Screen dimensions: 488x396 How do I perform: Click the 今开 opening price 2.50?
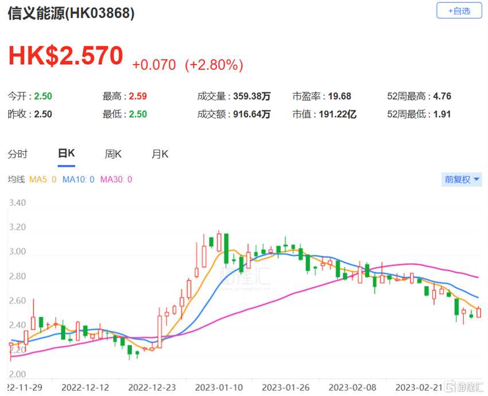43,96
